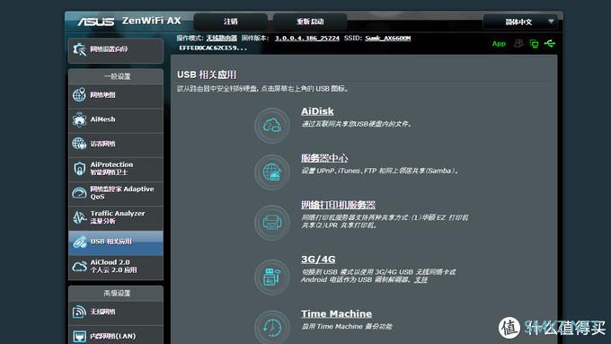Select Traffic Analyzer 流量分析 menu item
This screenshot has width=611, height=344.
pyautogui.click(x=116, y=217)
